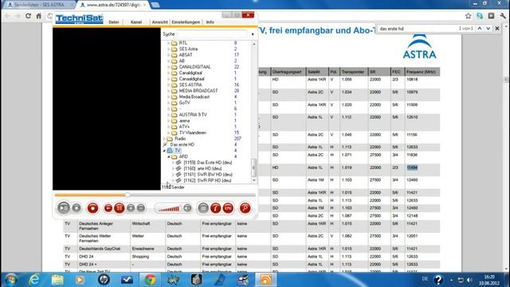Click the red back-arrow button in TechniSat
The height and width of the screenshot is (287, 510).
pyautogui.click(x=108, y=208)
